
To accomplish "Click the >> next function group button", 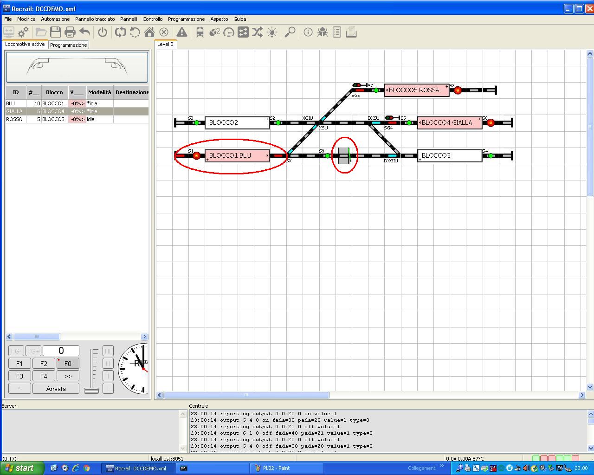I will click(x=68, y=376).
